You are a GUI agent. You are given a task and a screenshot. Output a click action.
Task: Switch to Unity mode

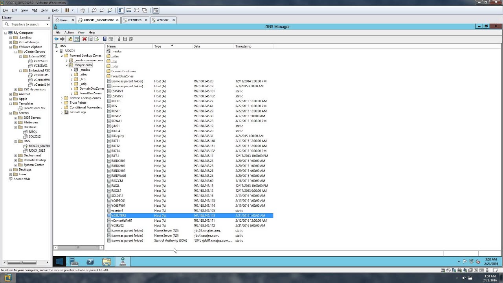coord(145,10)
